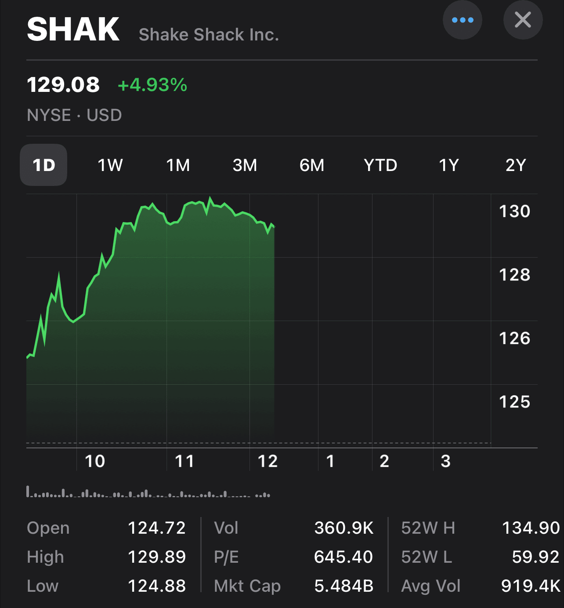The width and height of the screenshot is (564, 608).
Task: Tap the Shake Shack Inc. company name
Action: coord(209,35)
